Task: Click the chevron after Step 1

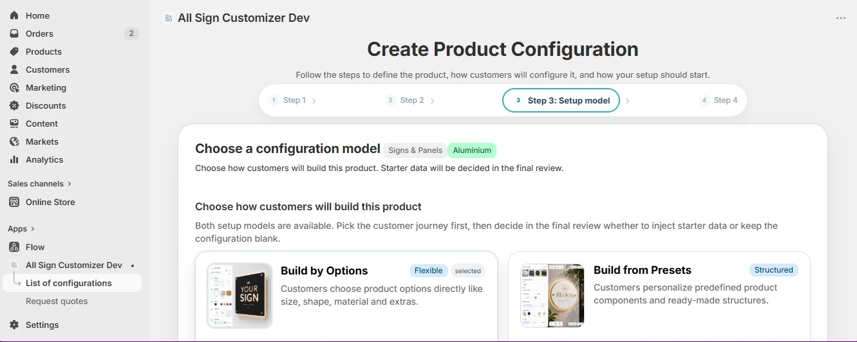Action: click(x=314, y=101)
